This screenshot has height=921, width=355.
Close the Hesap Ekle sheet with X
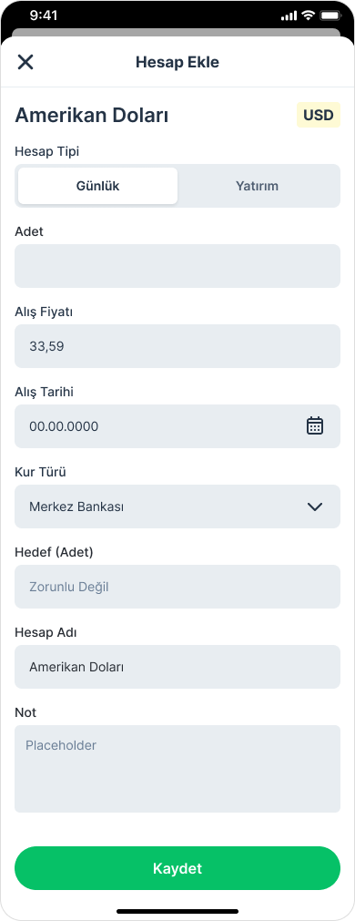pyautogui.click(x=25, y=62)
